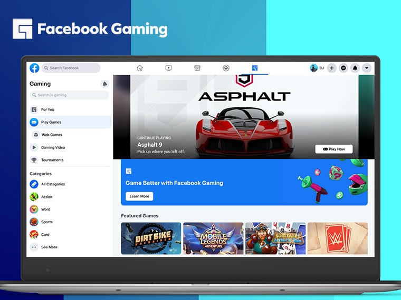The image size is (401, 300).
Task: Open the Home feed icon
Action: [x=140, y=68]
